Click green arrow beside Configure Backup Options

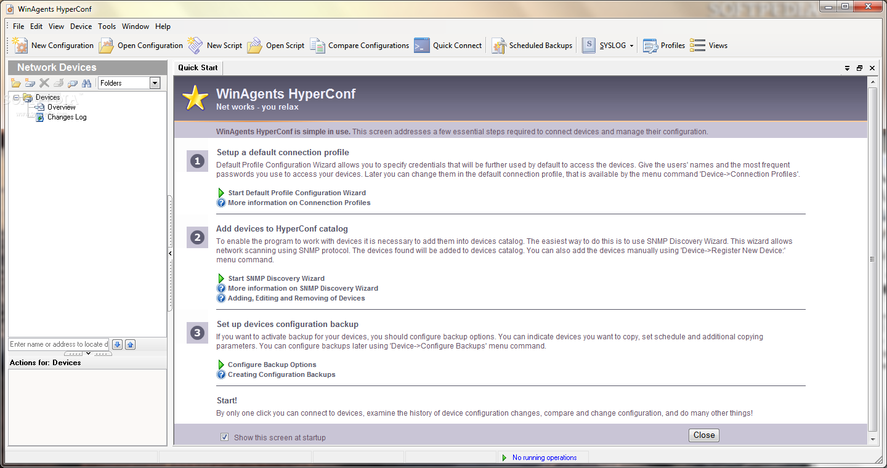(221, 365)
